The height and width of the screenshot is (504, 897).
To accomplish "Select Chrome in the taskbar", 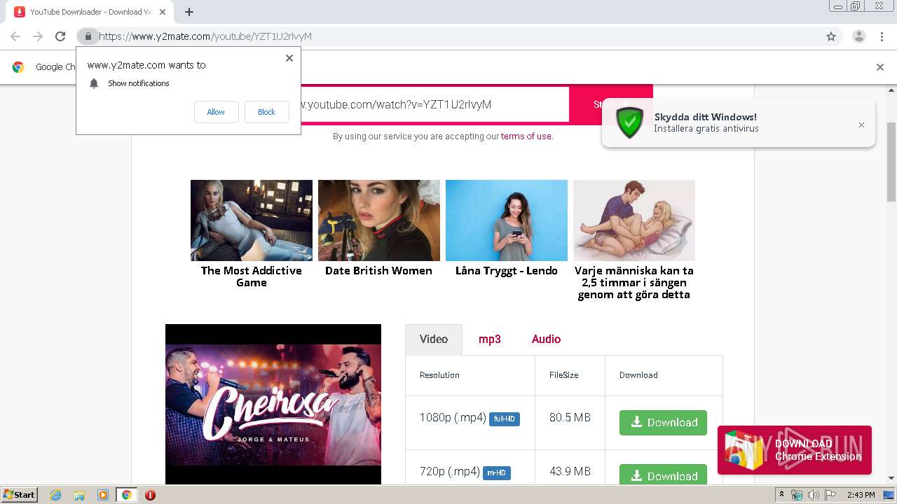I will click(127, 495).
